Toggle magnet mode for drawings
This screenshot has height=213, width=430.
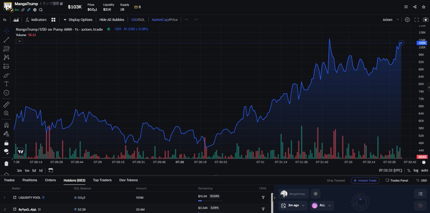6,125
